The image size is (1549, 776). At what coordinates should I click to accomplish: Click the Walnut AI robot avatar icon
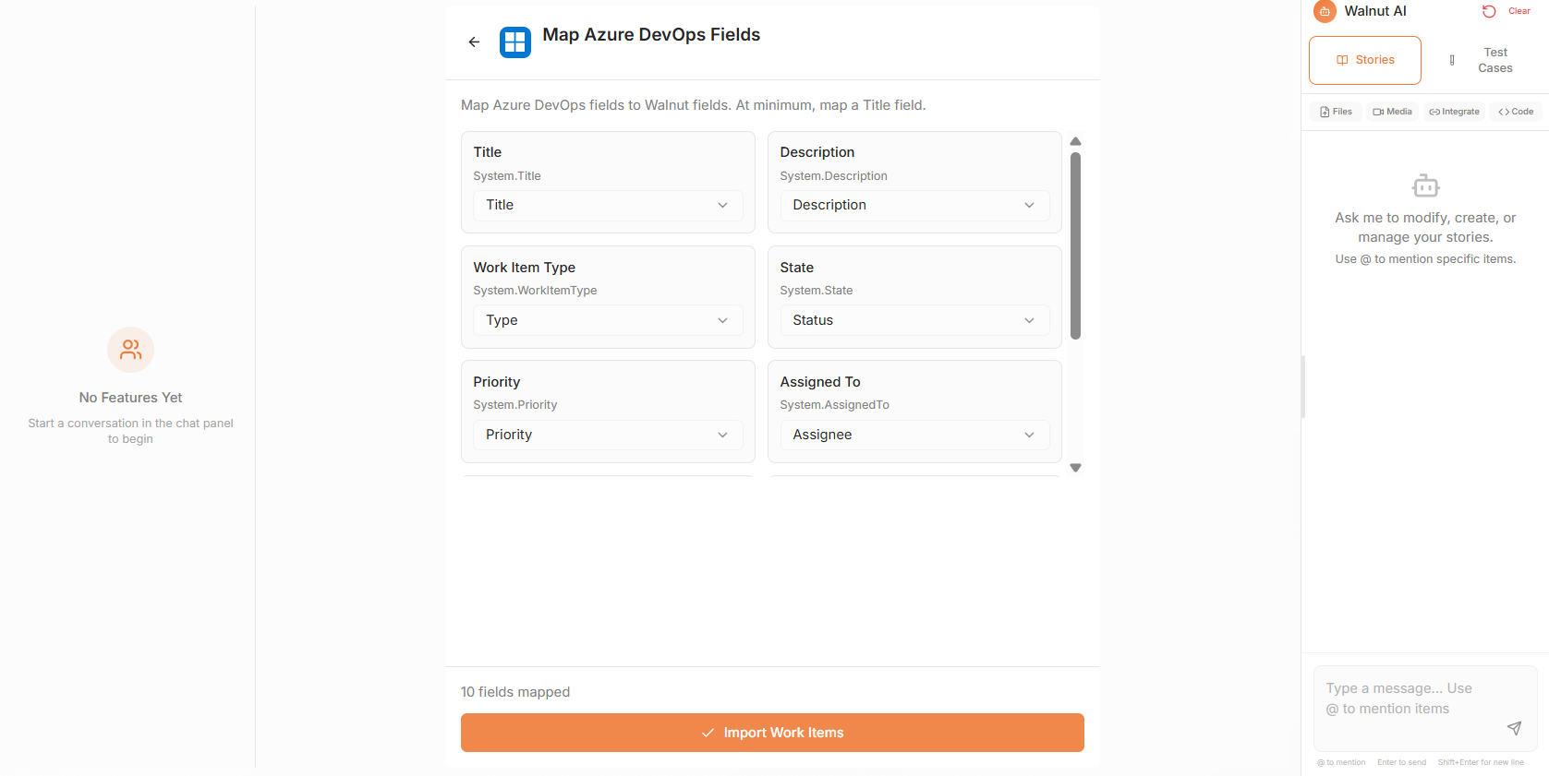(1325, 11)
